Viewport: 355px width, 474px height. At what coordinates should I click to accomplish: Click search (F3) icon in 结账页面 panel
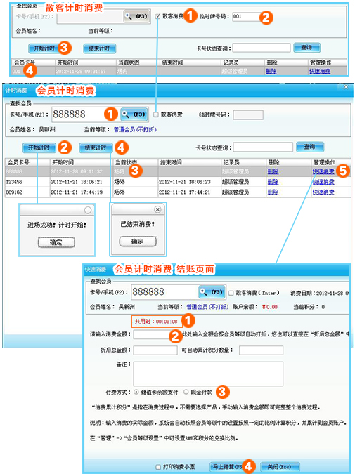pos(212,291)
